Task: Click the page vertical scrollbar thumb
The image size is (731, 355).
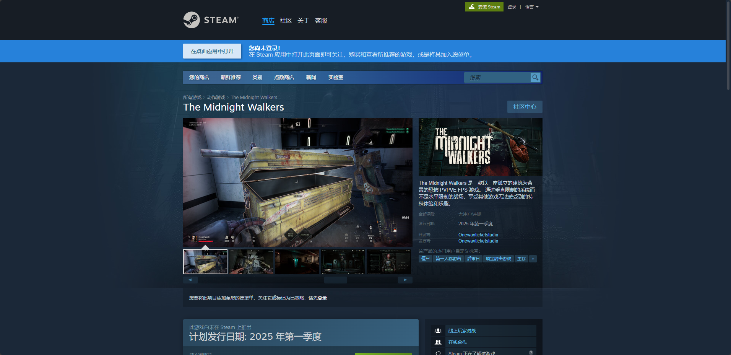Action: point(728,45)
